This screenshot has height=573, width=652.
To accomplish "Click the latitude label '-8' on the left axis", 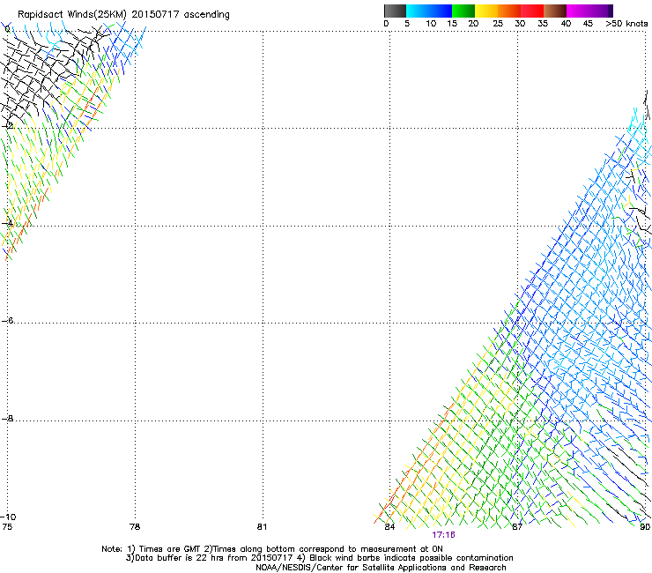I will (x=7, y=418).
